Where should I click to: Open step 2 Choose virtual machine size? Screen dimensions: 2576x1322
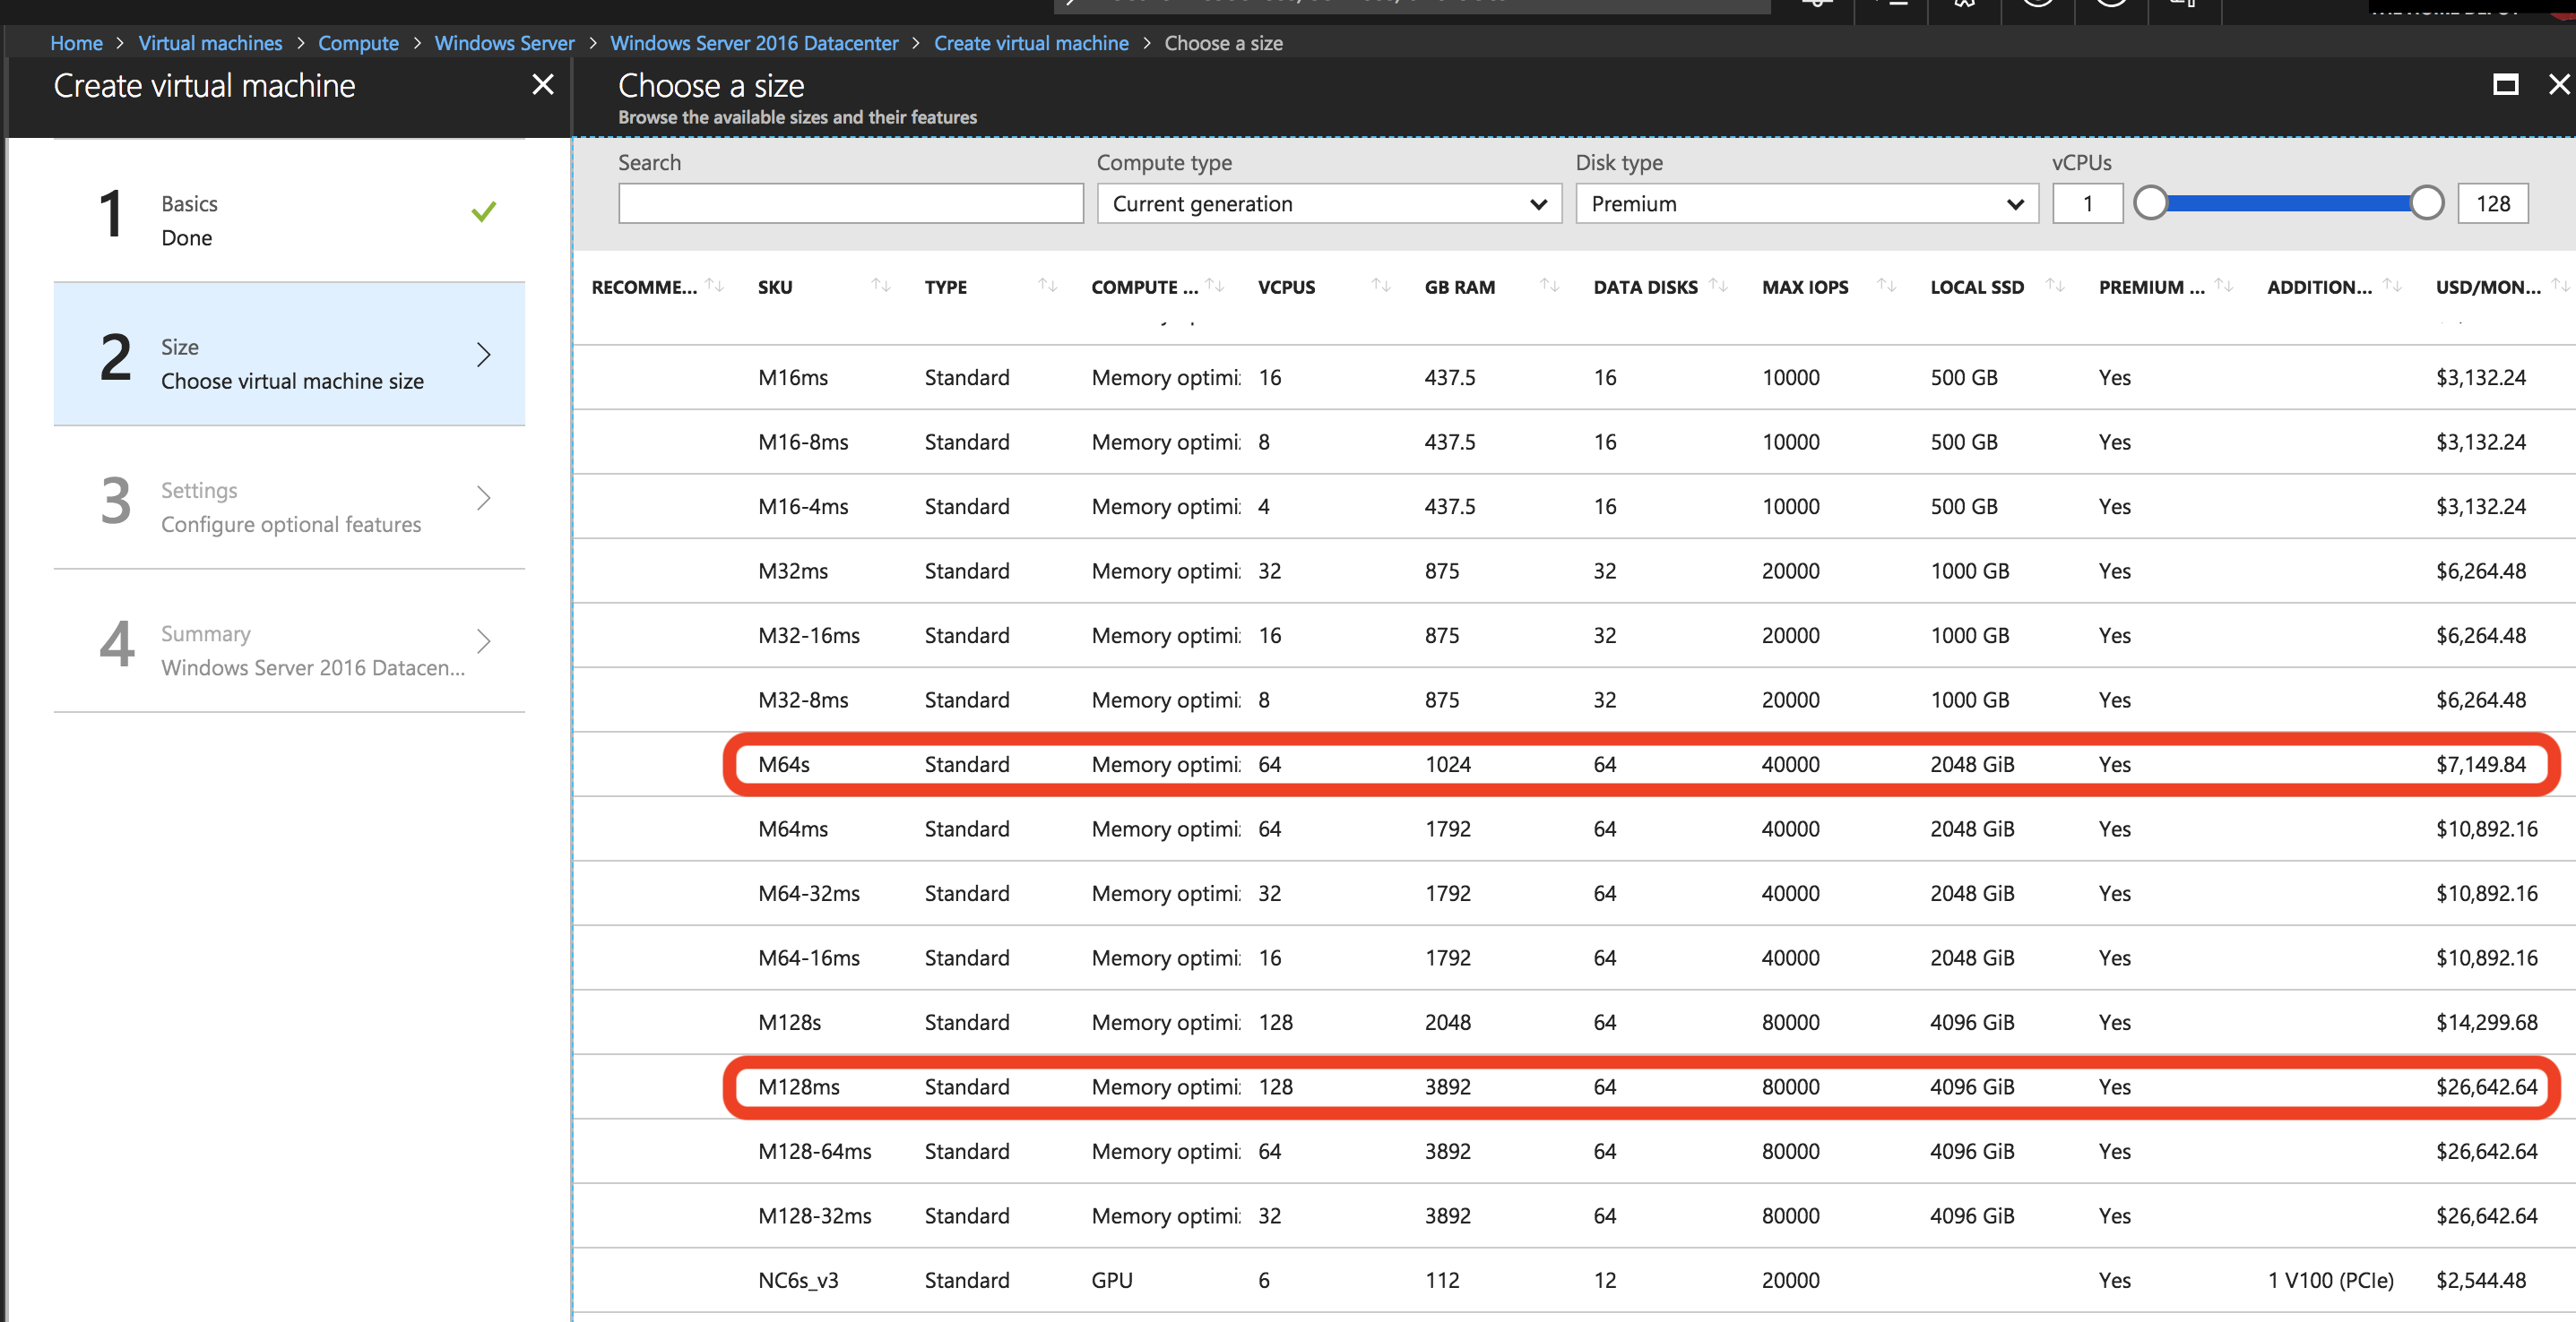coord(289,355)
